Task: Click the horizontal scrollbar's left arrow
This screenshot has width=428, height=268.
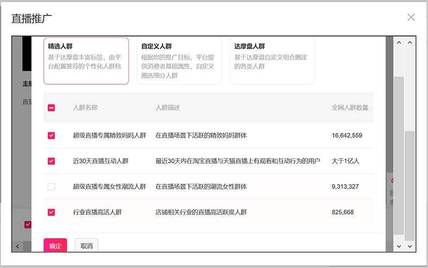Action: click(x=18, y=246)
